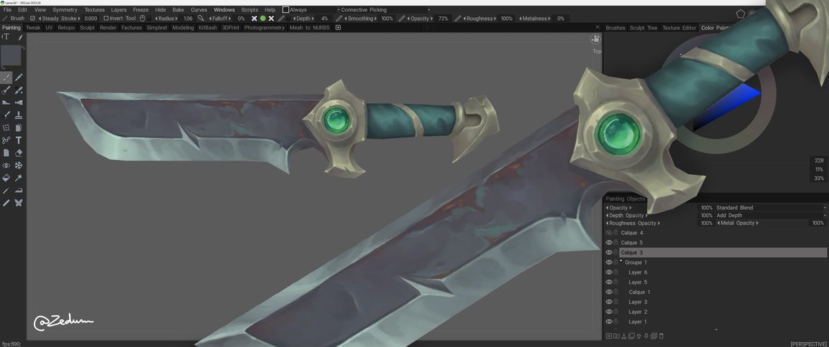Viewport: 829px width, 347px height.
Task: Decrease Metal Opacity with left arrow
Action: 719,223
